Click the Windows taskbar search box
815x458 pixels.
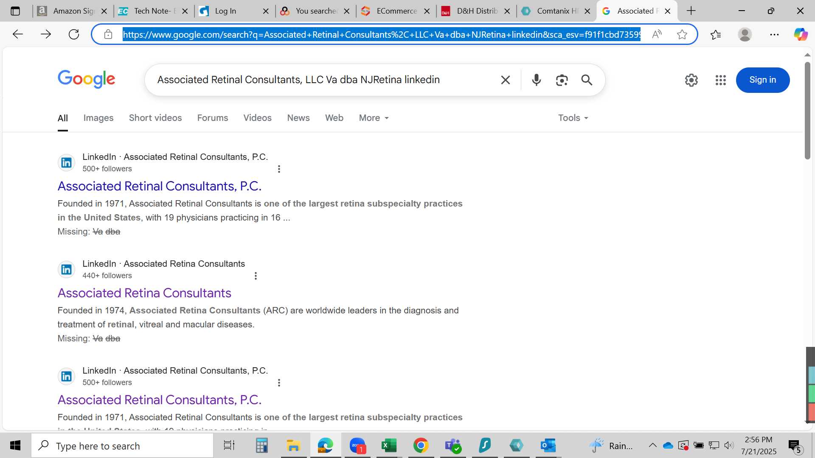tap(122, 446)
